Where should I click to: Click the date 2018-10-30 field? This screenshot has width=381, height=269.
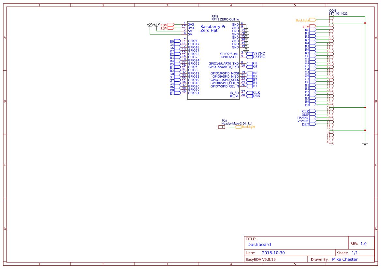pyautogui.click(x=274, y=252)
